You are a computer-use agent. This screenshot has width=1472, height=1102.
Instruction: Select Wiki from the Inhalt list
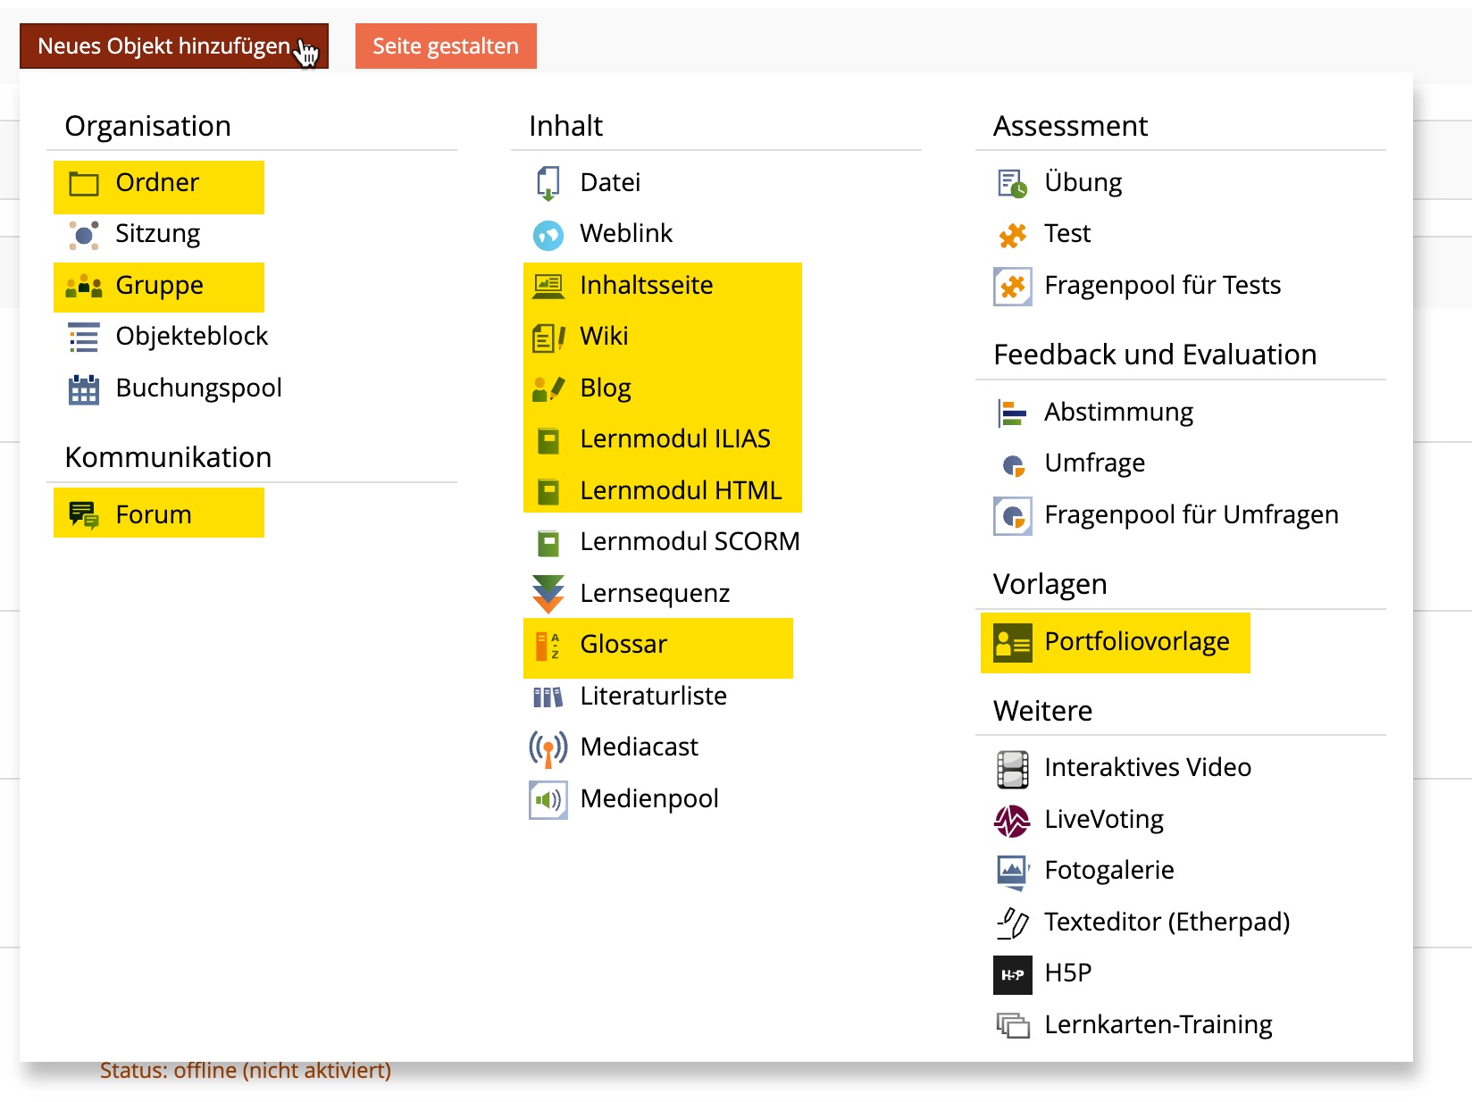(x=604, y=337)
